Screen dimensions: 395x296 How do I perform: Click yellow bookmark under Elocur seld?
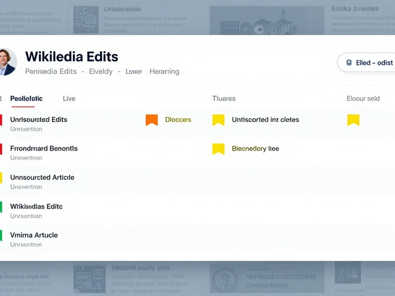coord(353,120)
